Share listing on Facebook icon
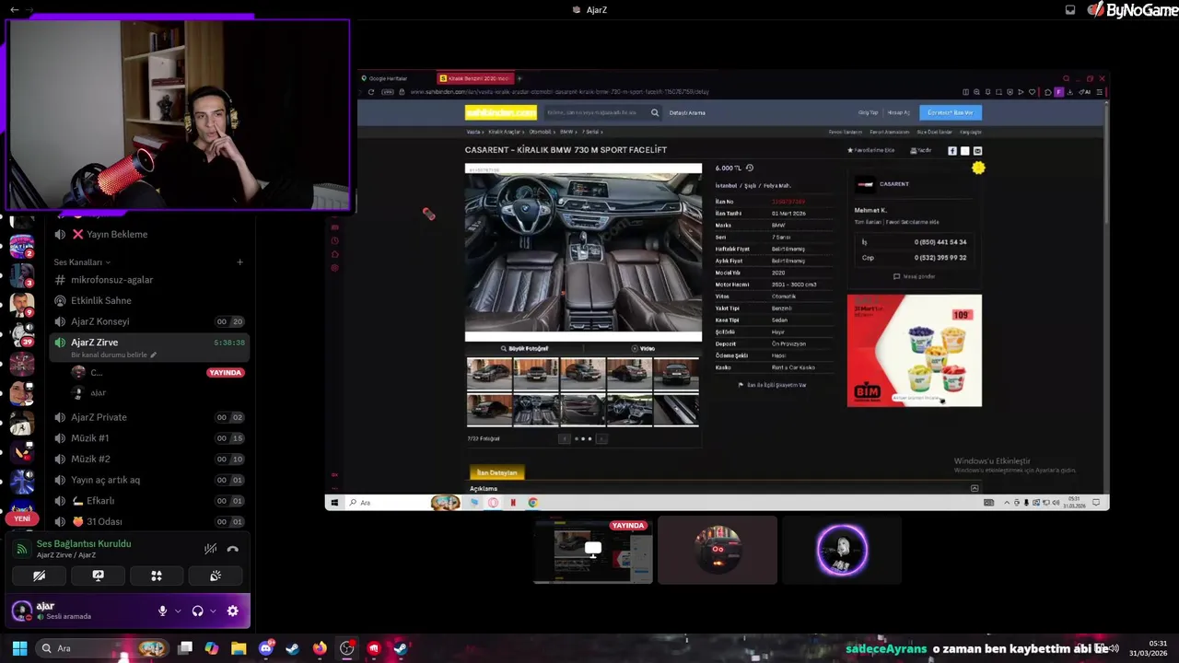1179x663 pixels. coord(952,151)
